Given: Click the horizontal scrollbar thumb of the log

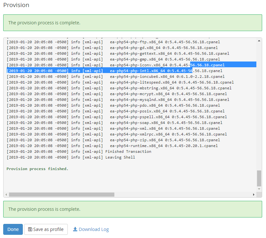Looking at the screenshot, I should pos(62,194).
